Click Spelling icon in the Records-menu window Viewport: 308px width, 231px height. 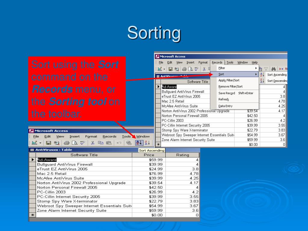[196, 69]
